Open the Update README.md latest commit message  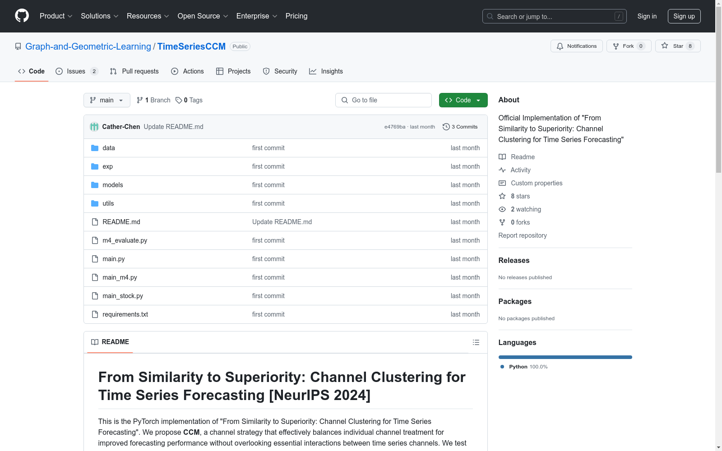point(173,127)
